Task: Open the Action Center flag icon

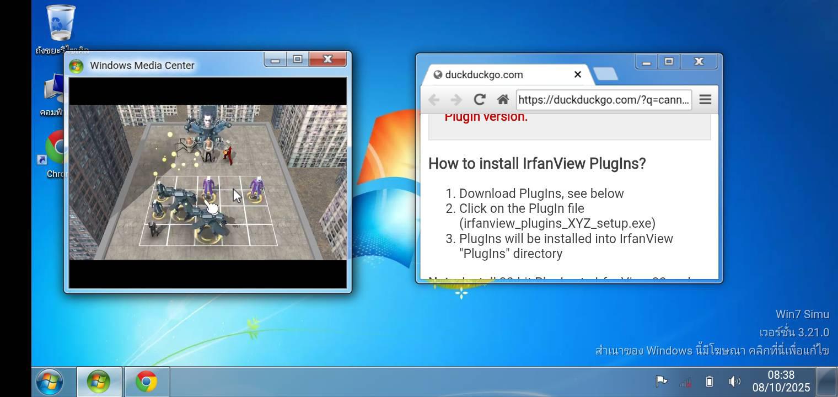Action: tap(661, 381)
